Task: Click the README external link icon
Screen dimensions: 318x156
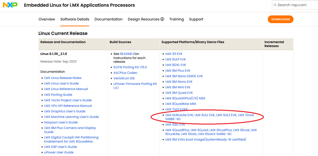Action: pos(134,54)
